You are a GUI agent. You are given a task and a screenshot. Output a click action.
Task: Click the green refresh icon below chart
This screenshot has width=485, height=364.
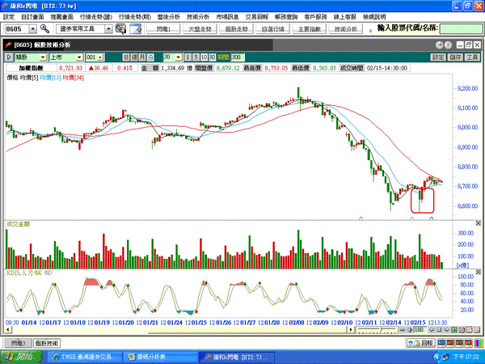pyautogui.click(x=454, y=330)
